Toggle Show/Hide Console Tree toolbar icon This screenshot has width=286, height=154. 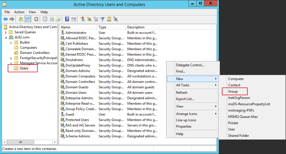pyautogui.click(x=28, y=19)
